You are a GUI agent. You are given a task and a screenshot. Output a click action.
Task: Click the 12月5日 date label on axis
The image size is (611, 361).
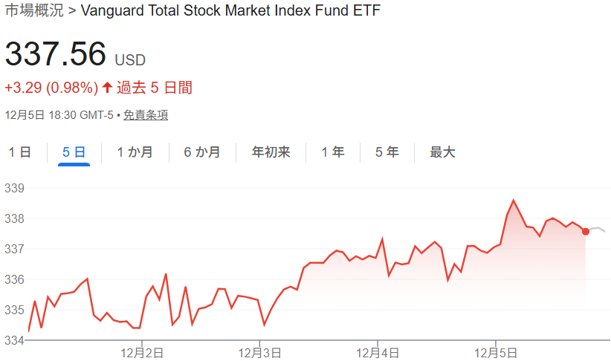pyautogui.click(x=496, y=352)
